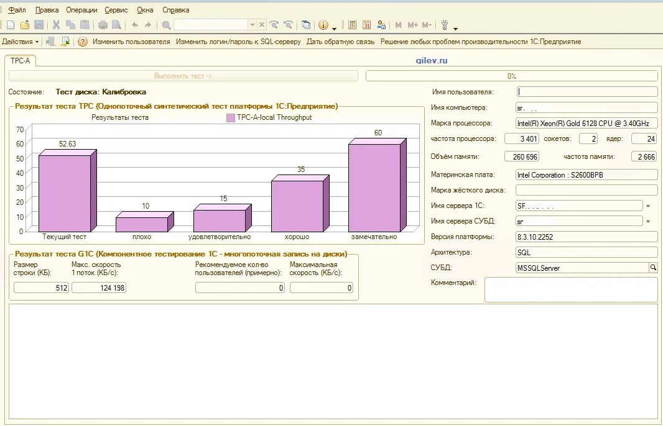Image resolution: width=663 pixels, height=426 pixels.
Task: Click the M- memory subtract button
Action: coord(427,25)
